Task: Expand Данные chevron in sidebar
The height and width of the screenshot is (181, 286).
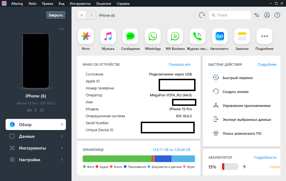Action: (62, 136)
